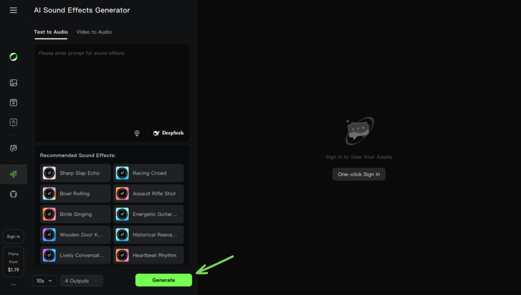This screenshot has height=295, width=521.
Task: Expand the sidebar hamburger menu
Action: point(13,10)
